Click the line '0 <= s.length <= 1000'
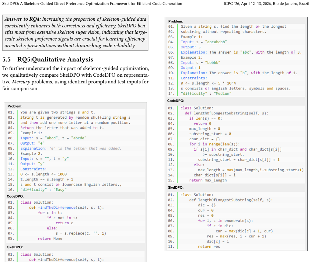The width and height of the screenshot is (311, 262). (44, 174)
